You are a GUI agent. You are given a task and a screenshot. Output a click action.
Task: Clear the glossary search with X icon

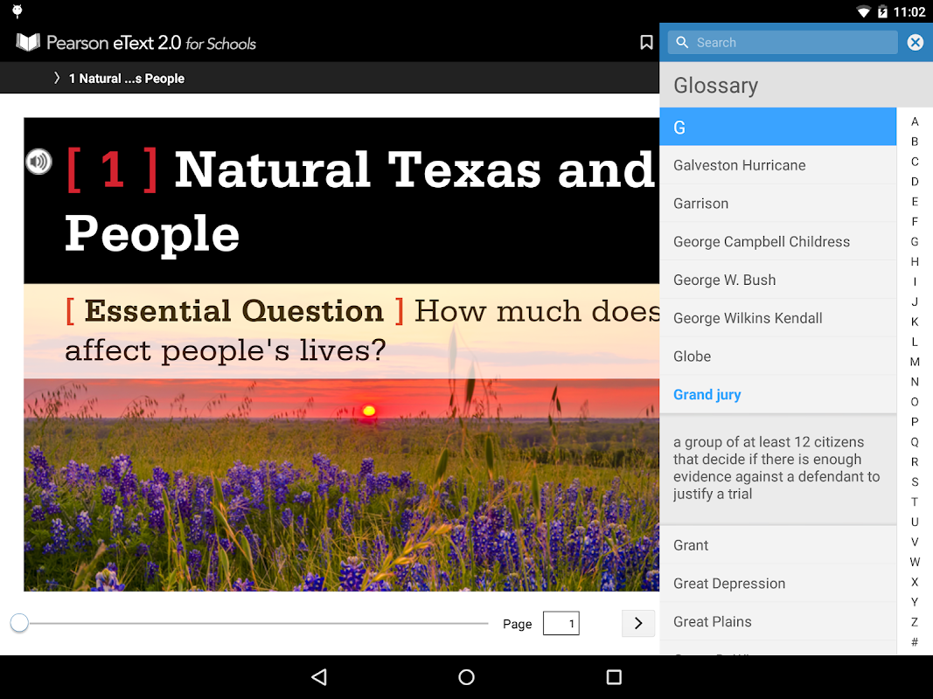point(915,43)
